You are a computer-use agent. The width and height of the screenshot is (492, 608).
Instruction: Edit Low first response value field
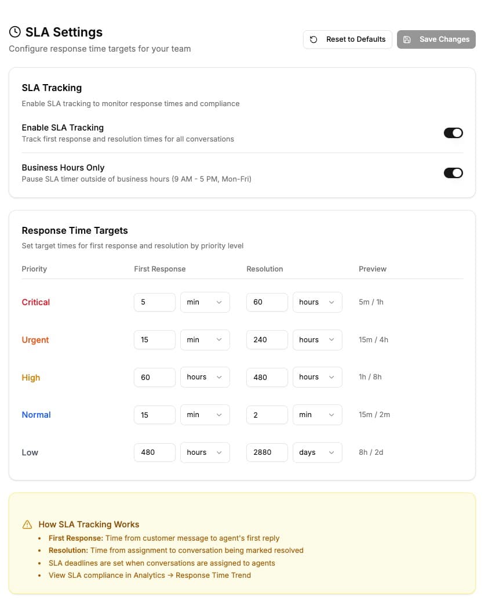(x=154, y=453)
